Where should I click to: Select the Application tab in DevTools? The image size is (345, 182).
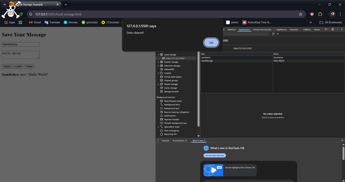pyautogui.click(x=244, y=30)
